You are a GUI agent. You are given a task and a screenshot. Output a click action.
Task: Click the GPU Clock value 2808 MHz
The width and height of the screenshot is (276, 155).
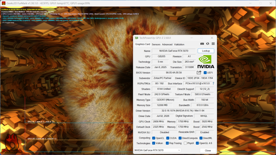pos(158,121)
